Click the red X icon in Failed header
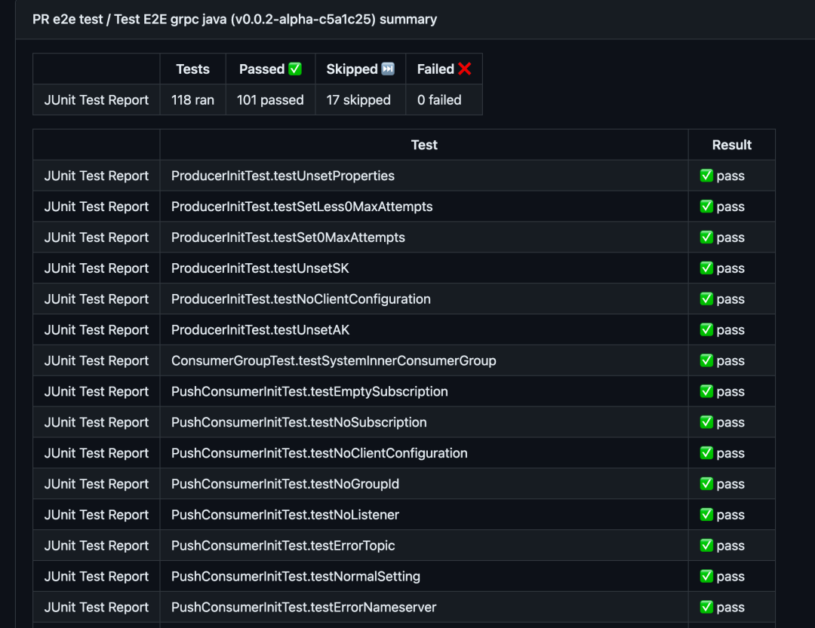Image resolution: width=815 pixels, height=628 pixels. tap(464, 69)
